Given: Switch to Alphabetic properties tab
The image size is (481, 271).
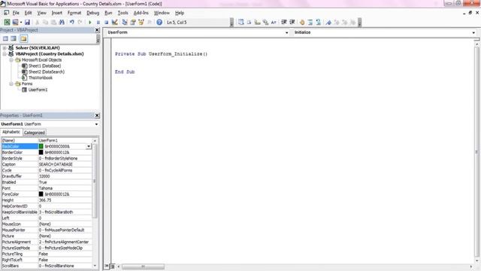Looking at the screenshot, I should (11, 132).
